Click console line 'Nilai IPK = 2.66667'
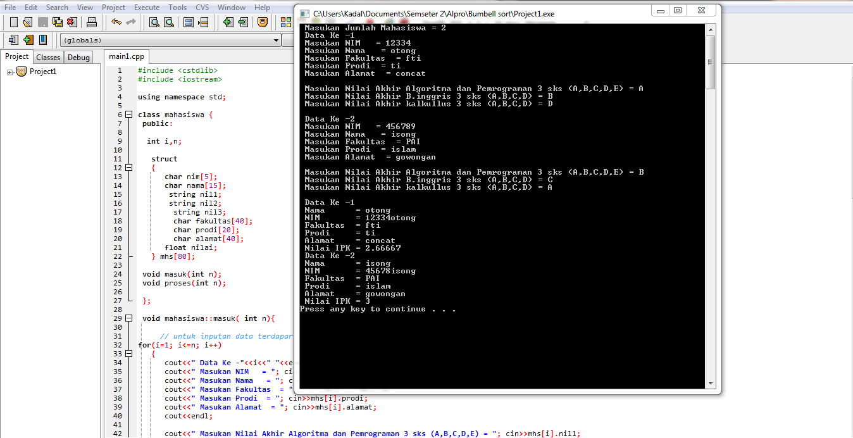This screenshot has width=853, height=438. 352,248
